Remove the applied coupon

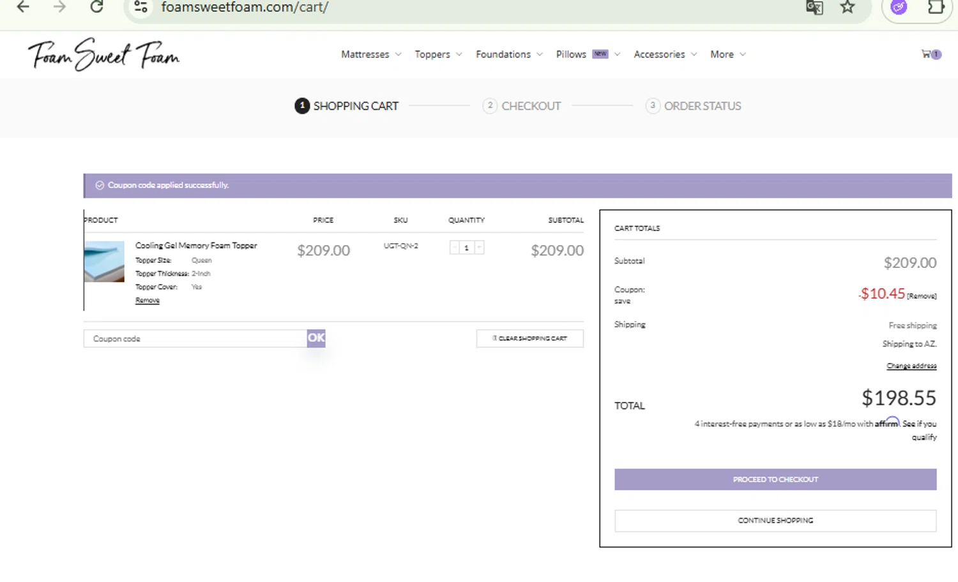coord(922,296)
